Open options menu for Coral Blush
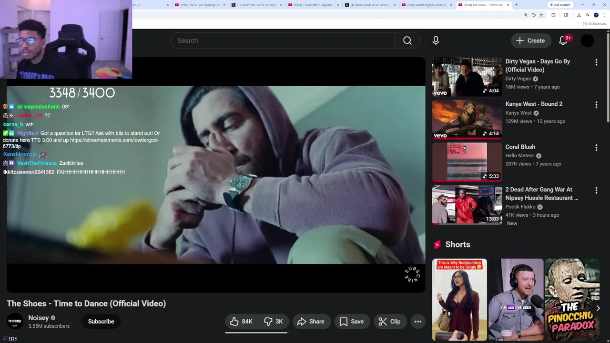The height and width of the screenshot is (343, 610). coord(596,148)
